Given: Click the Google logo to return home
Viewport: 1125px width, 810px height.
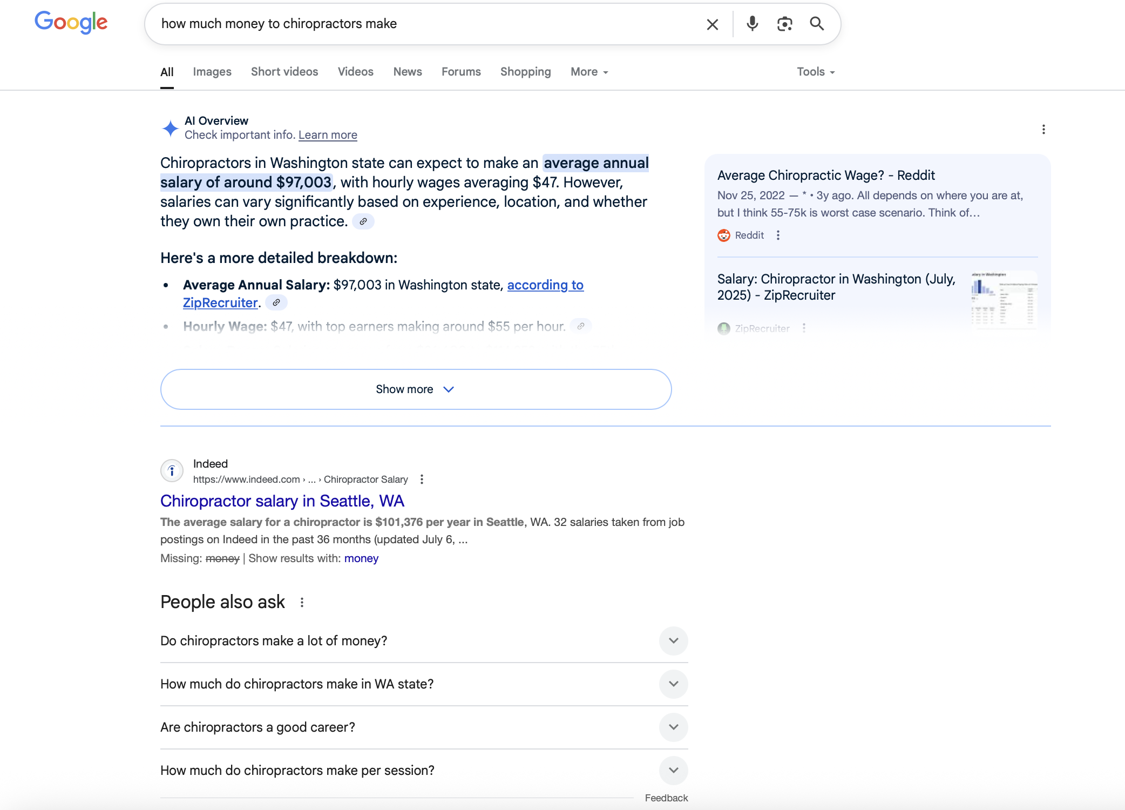Looking at the screenshot, I should pyautogui.click(x=71, y=22).
